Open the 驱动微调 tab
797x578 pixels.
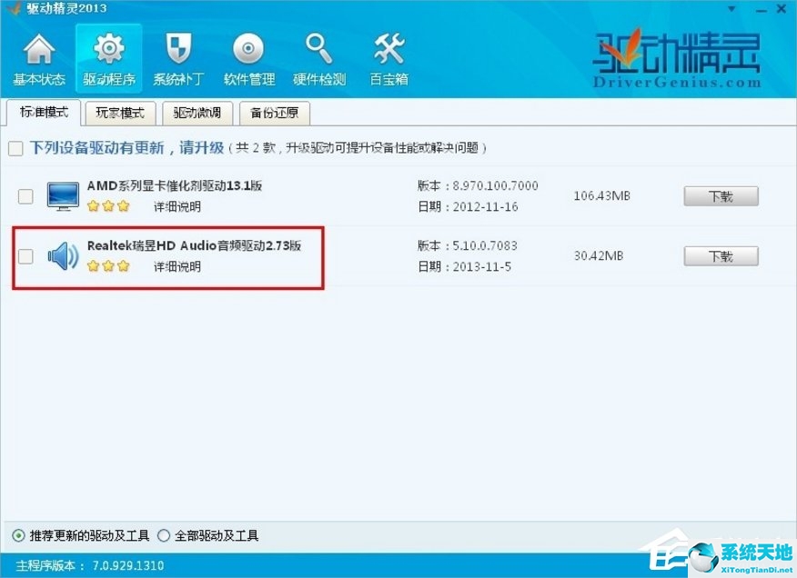[197, 114]
